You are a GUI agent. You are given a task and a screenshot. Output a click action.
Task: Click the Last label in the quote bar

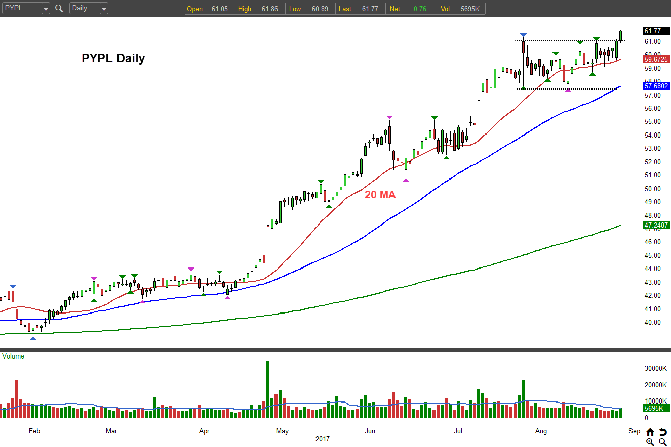click(x=345, y=9)
